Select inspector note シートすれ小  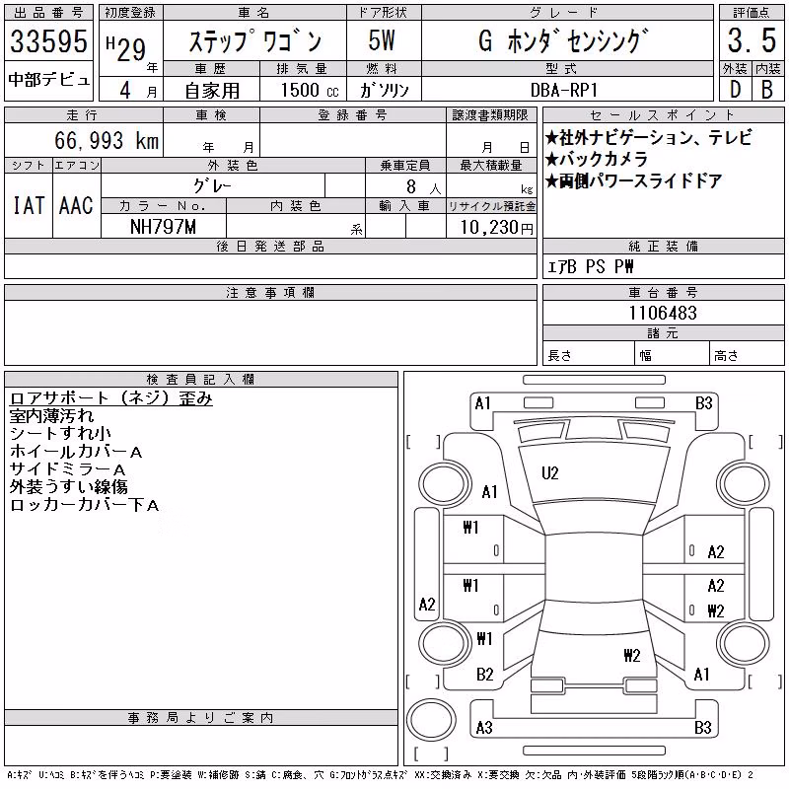tap(60, 434)
